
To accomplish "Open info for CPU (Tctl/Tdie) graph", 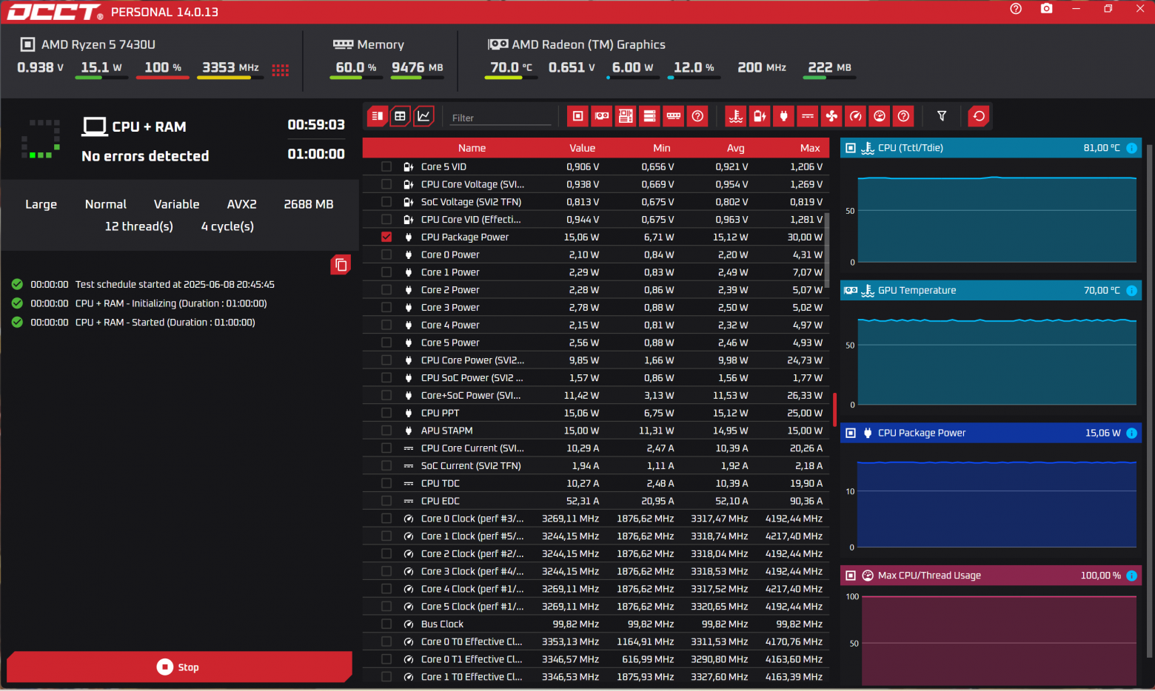I will point(1131,148).
